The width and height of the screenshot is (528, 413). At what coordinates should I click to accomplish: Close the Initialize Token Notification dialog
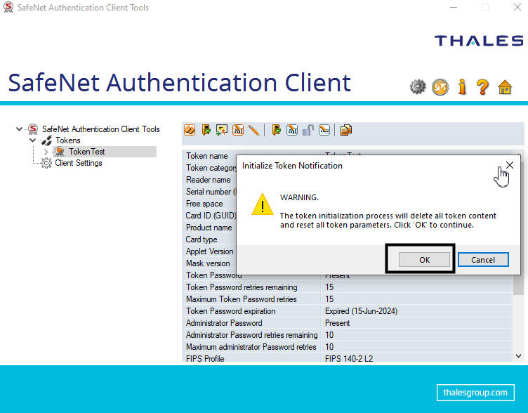(509, 165)
